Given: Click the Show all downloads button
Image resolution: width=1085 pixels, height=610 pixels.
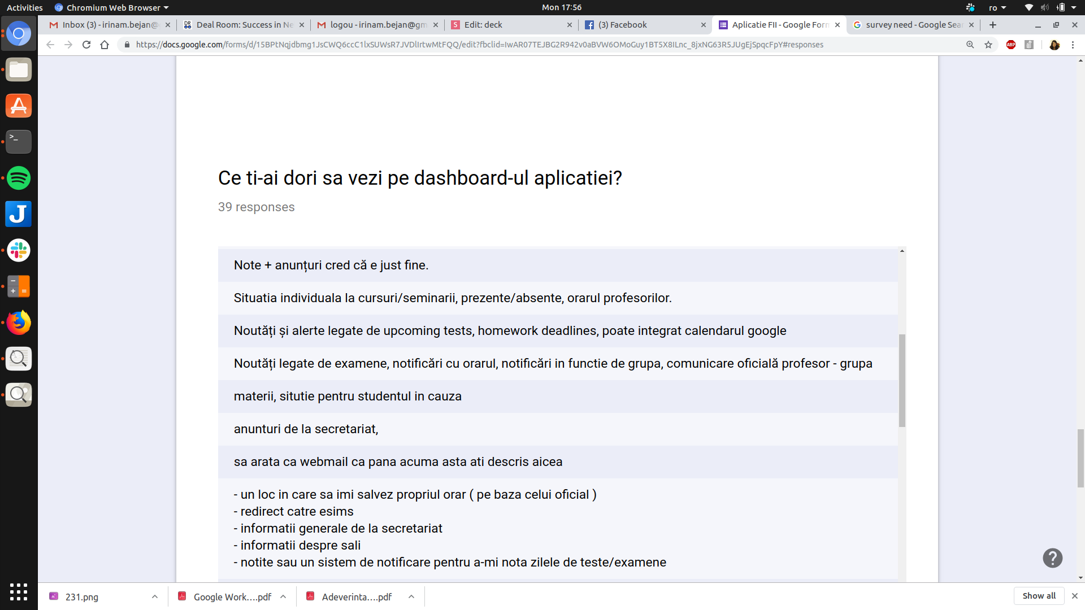Looking at the screenshot, I should point(1039,596).
